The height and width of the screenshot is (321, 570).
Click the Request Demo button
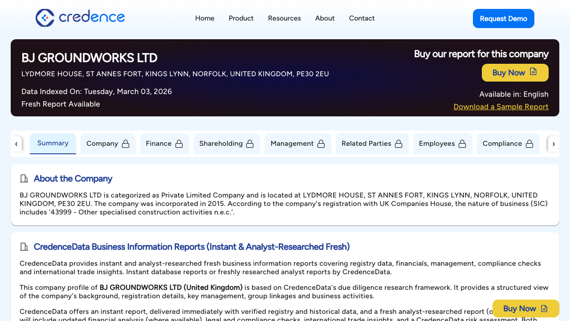pos(503,18)
